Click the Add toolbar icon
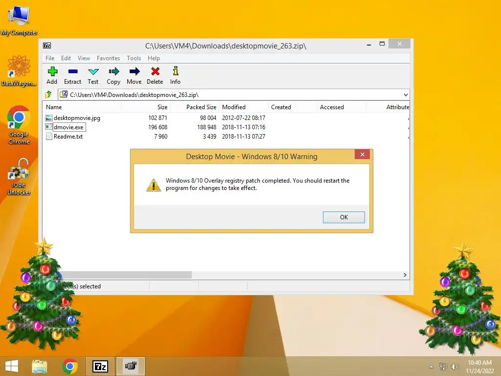This screenshot has height=376, width=501. point(52,75)
